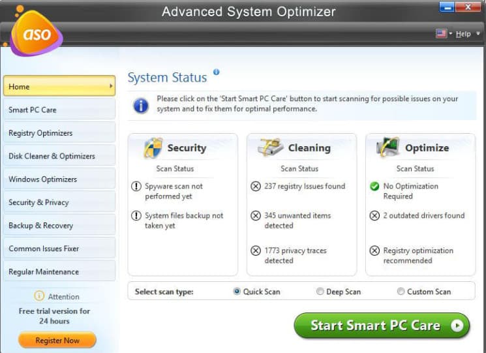Image resolution: width=486 pixels, height=353 pixels.
Task: Open Disk Cleaner & Optimizers
Action: click(x=59, y=156)
